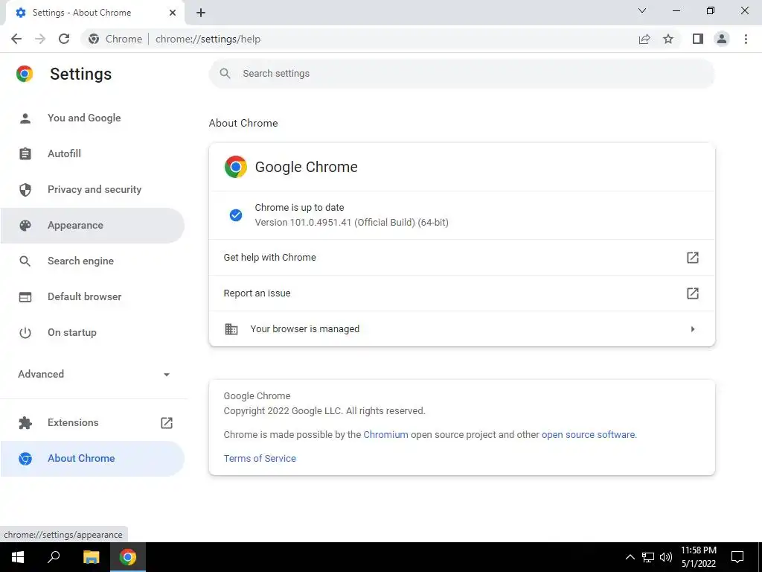This screenshot has height=572, width=762.
Task: Reload the page with refresh icon
Action: point(64,39)
